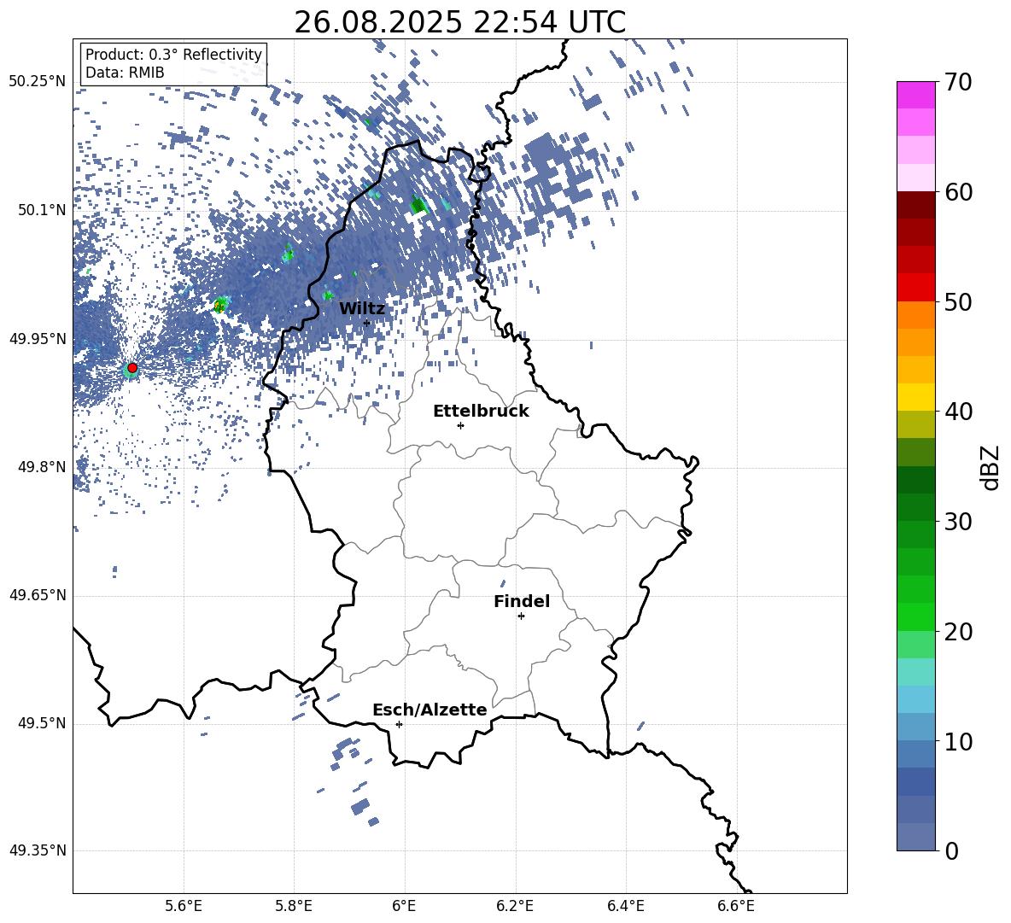Click the 10 tick on colorbar
This screenshot has width=1011, height=923.
(957, 741)
